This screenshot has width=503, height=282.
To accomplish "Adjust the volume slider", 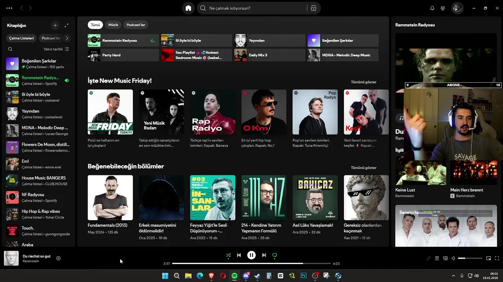I will pos(470,258).
